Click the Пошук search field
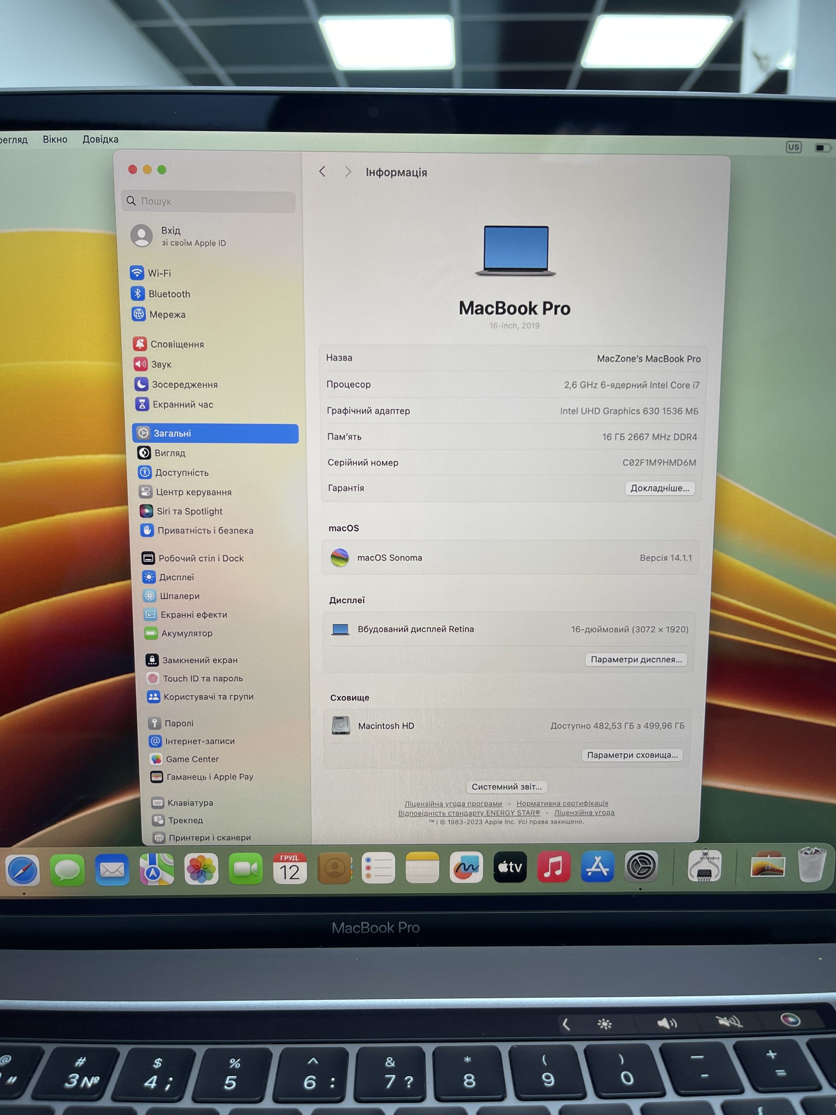The height and width of the screenshot is (1115, 836). click(x=208, y=201)
